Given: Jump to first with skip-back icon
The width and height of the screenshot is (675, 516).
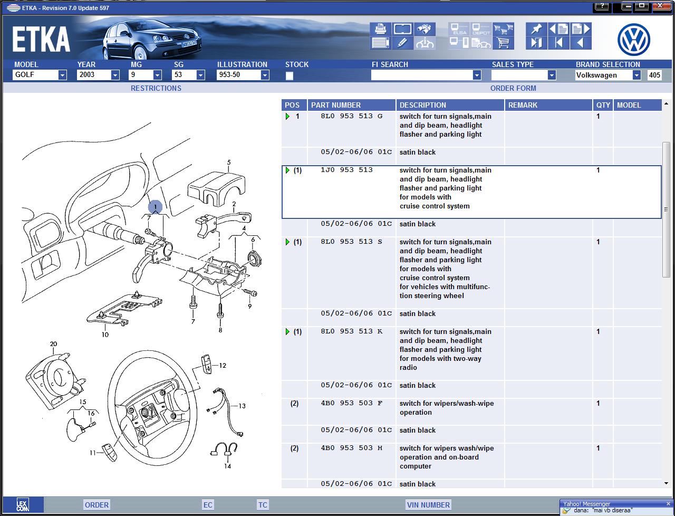Looking at the screenshot, I should pyautogui.click(x=558, y=43).
